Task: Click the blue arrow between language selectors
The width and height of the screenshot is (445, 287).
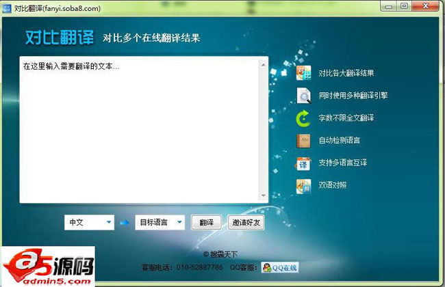Action: [x=125, y=223]
